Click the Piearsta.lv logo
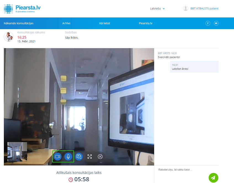This screenshot has height=183, width=234. (x=22, y=9)
